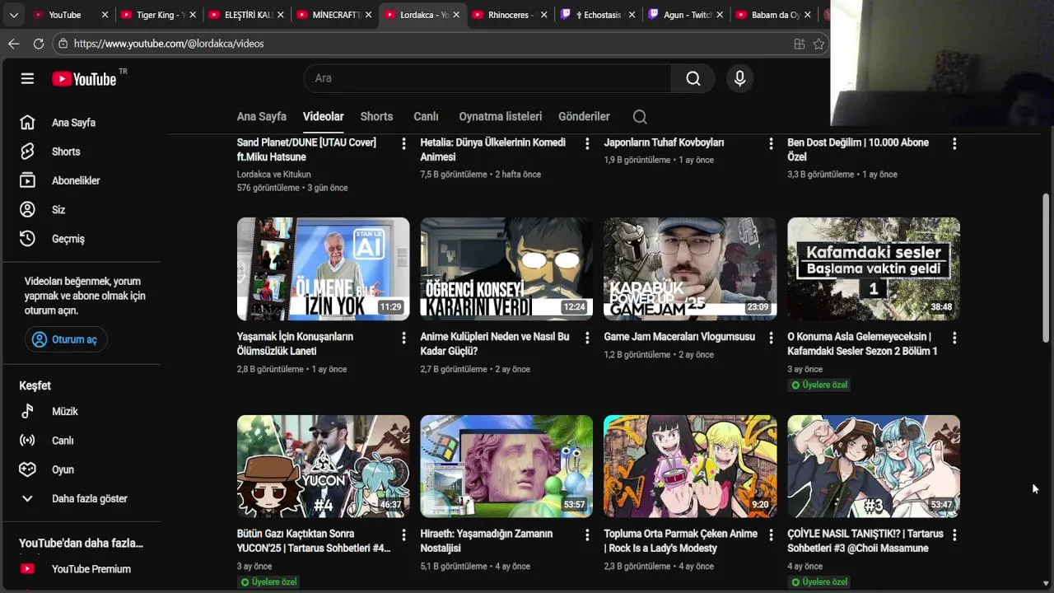Open Anime Kulüpleri Neden ve Nasıl video title
The image size is (1054, 593).
click(495, 344)
